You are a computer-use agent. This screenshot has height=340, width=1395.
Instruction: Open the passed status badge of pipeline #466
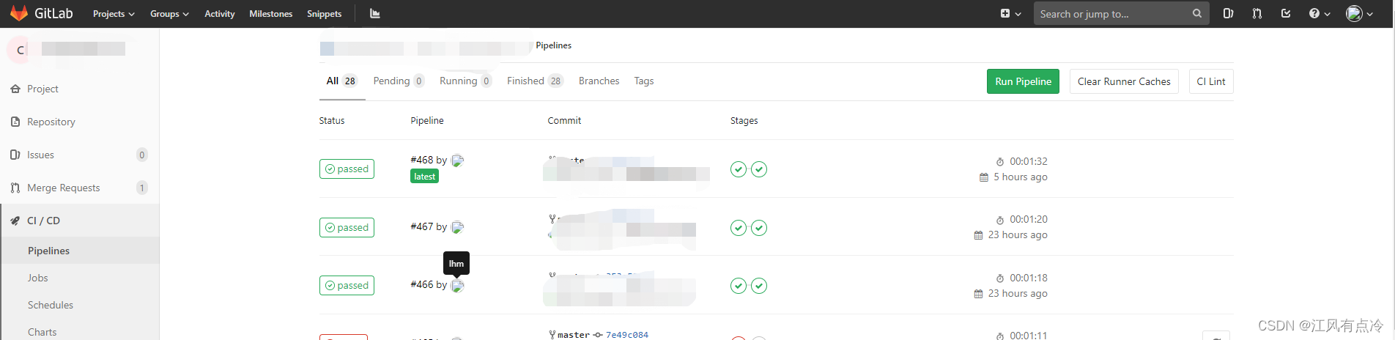pos(347,285)
